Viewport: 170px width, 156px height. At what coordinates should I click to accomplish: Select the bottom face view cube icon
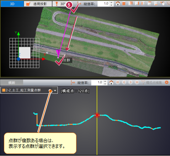[156, 4]
